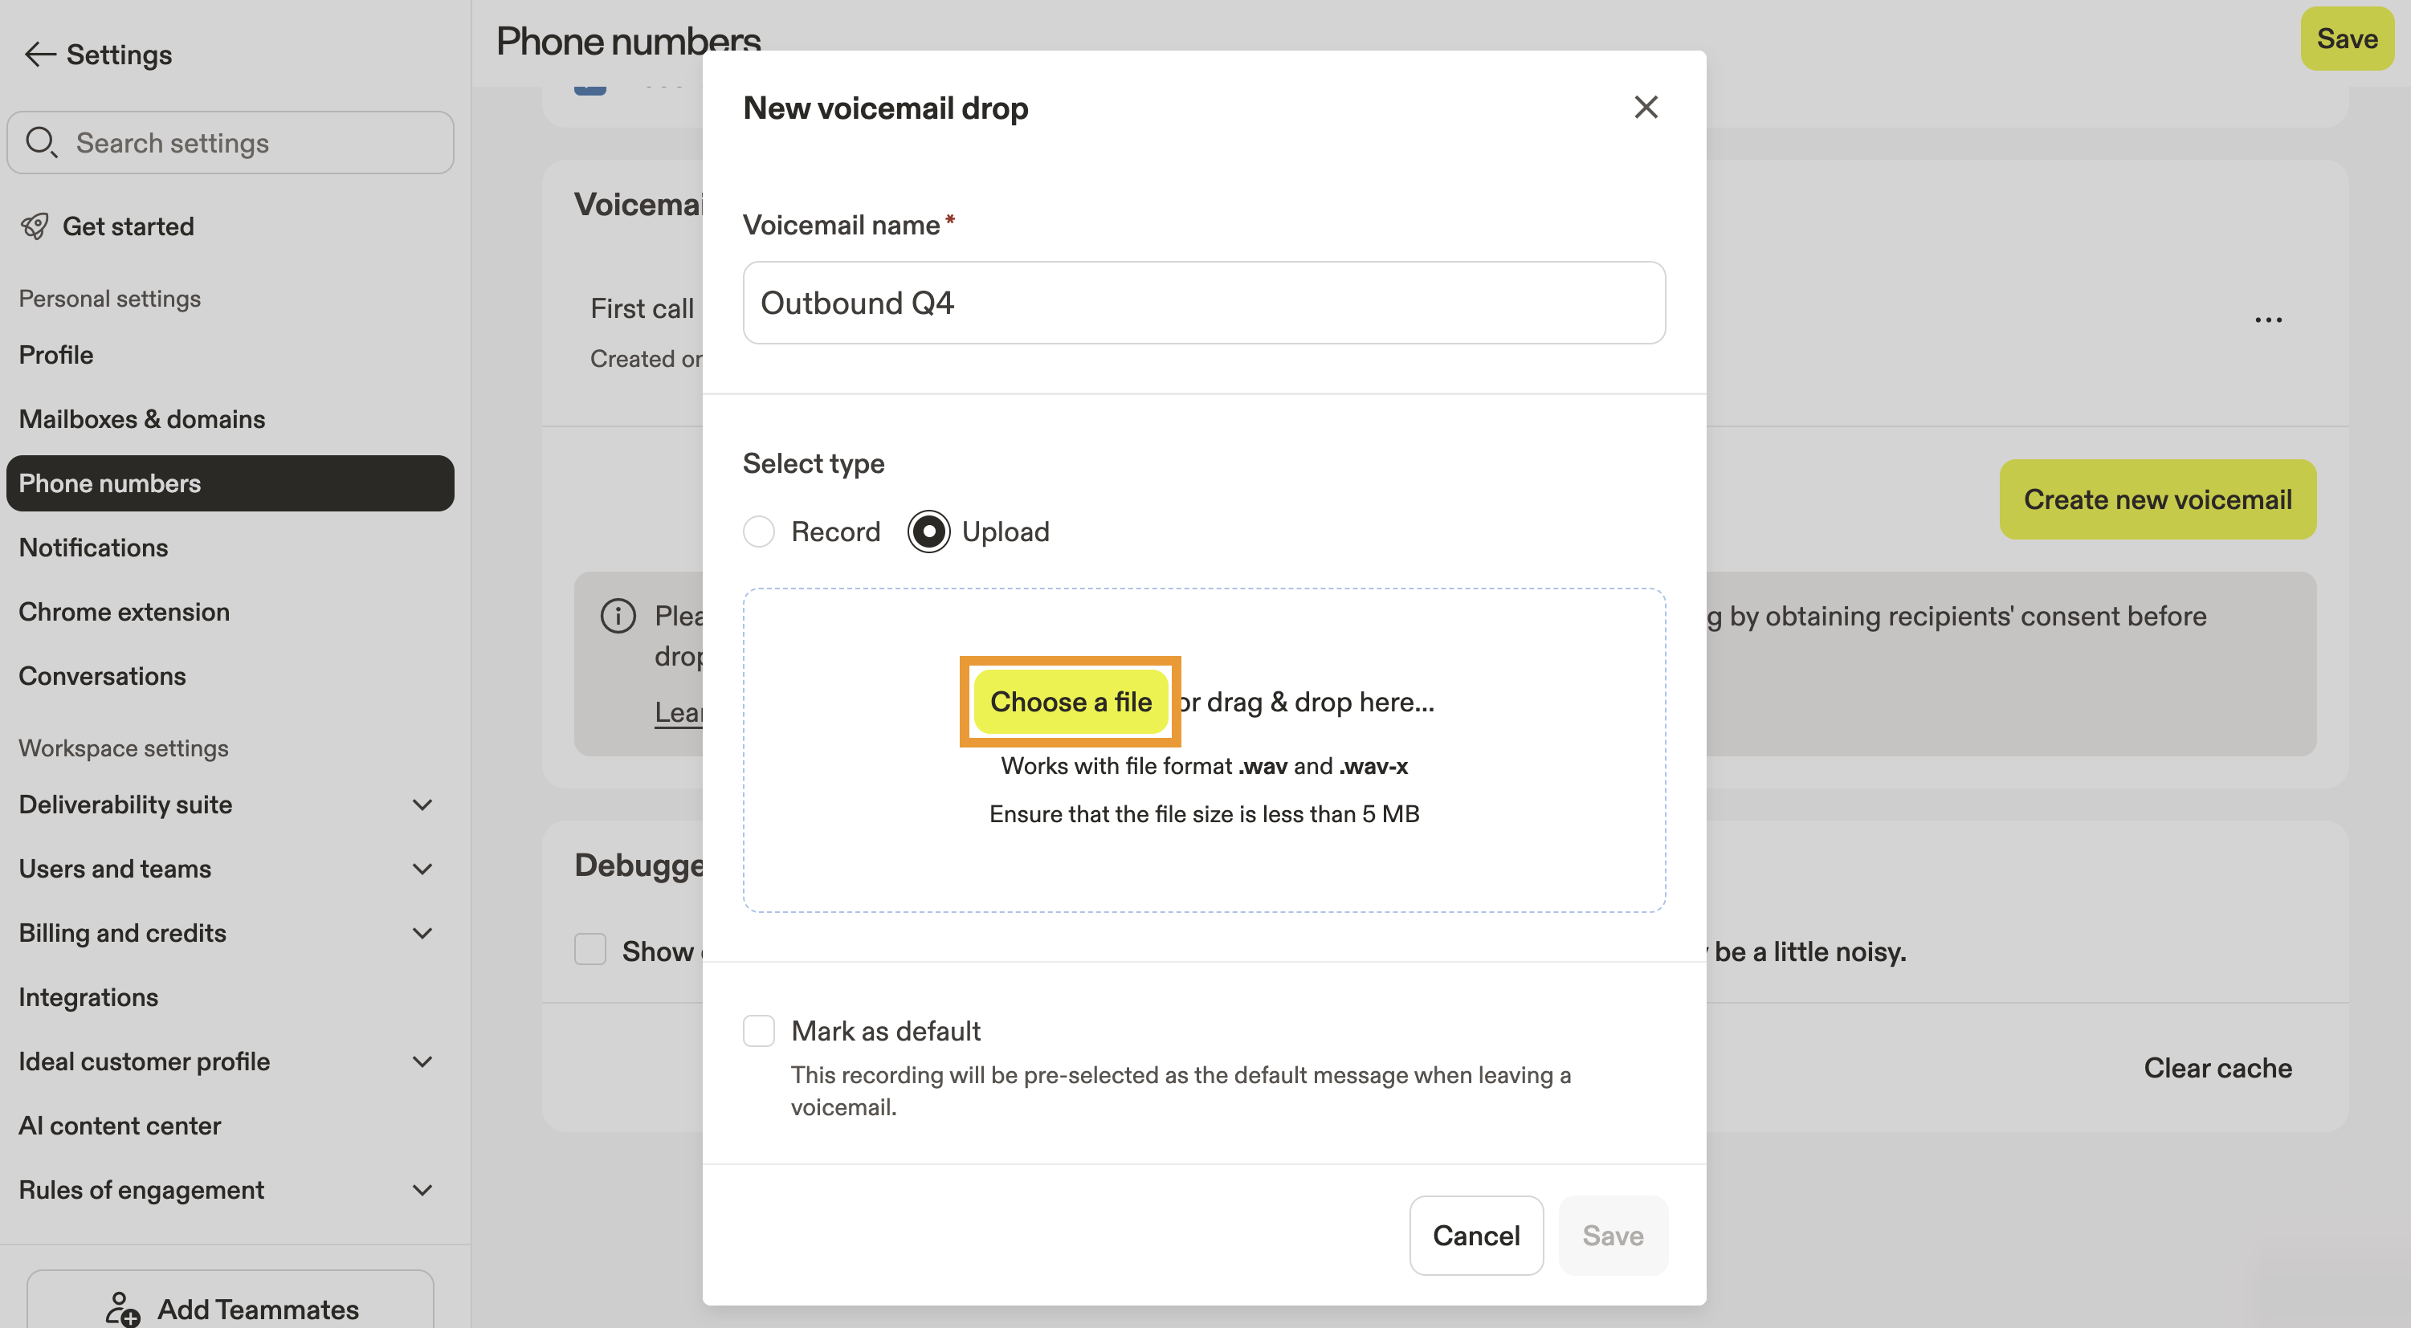Select the Upload radio option
2411x1328 pixels.
click(x=928, y=532)
